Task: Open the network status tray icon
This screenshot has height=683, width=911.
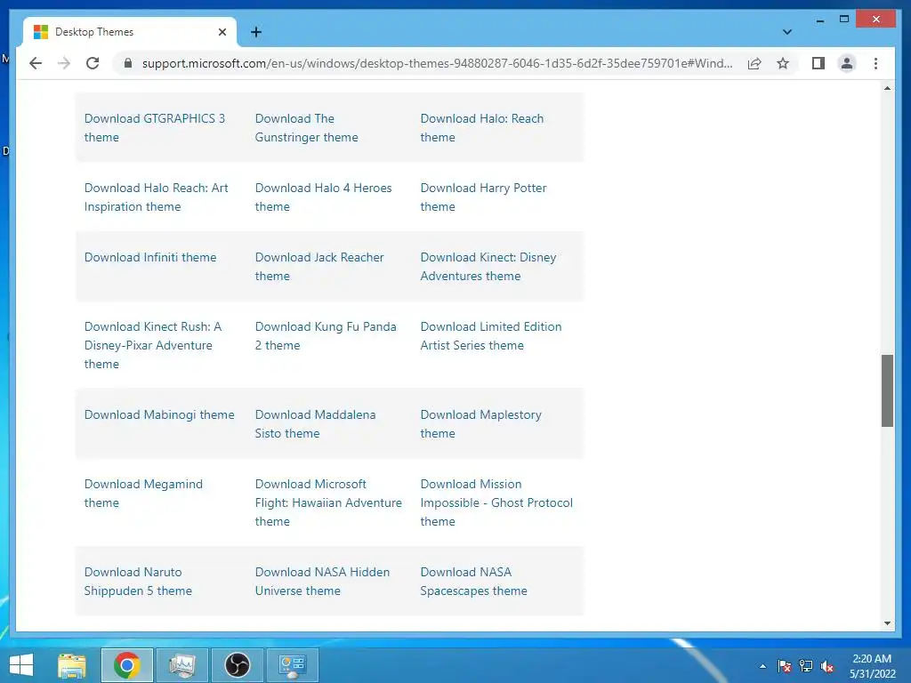Action: (806, 666)
